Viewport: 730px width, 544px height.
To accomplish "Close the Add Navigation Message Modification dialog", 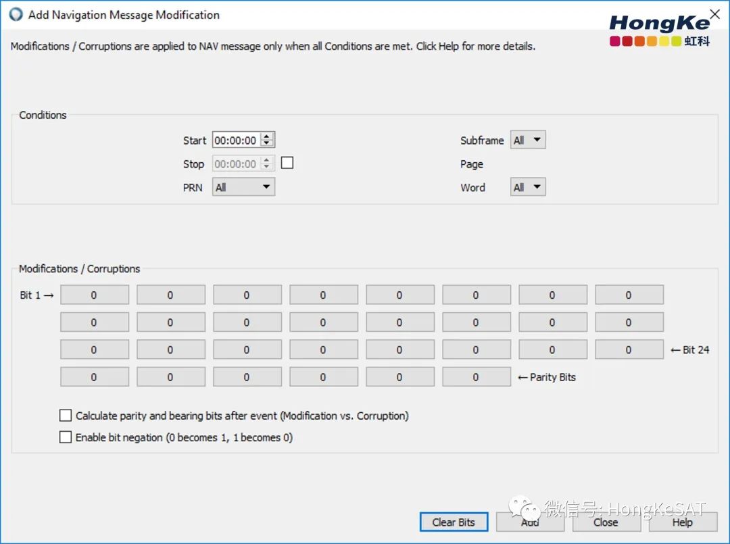I will tap(714, 14).
